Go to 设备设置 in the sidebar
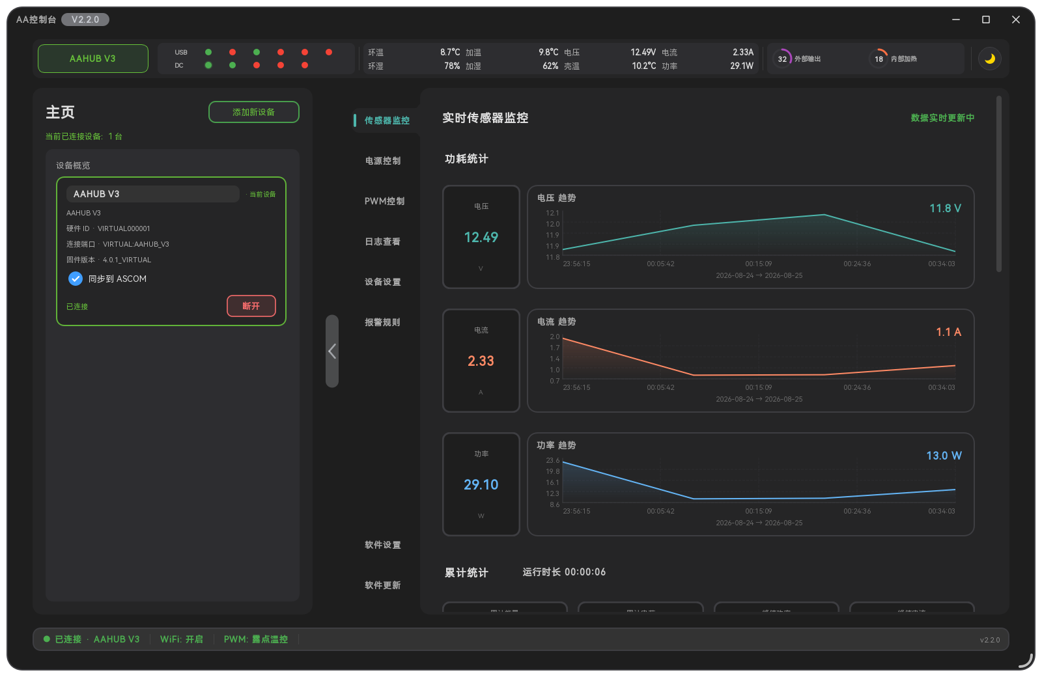This screenshot has height=677, width=1042. point(383,282)
